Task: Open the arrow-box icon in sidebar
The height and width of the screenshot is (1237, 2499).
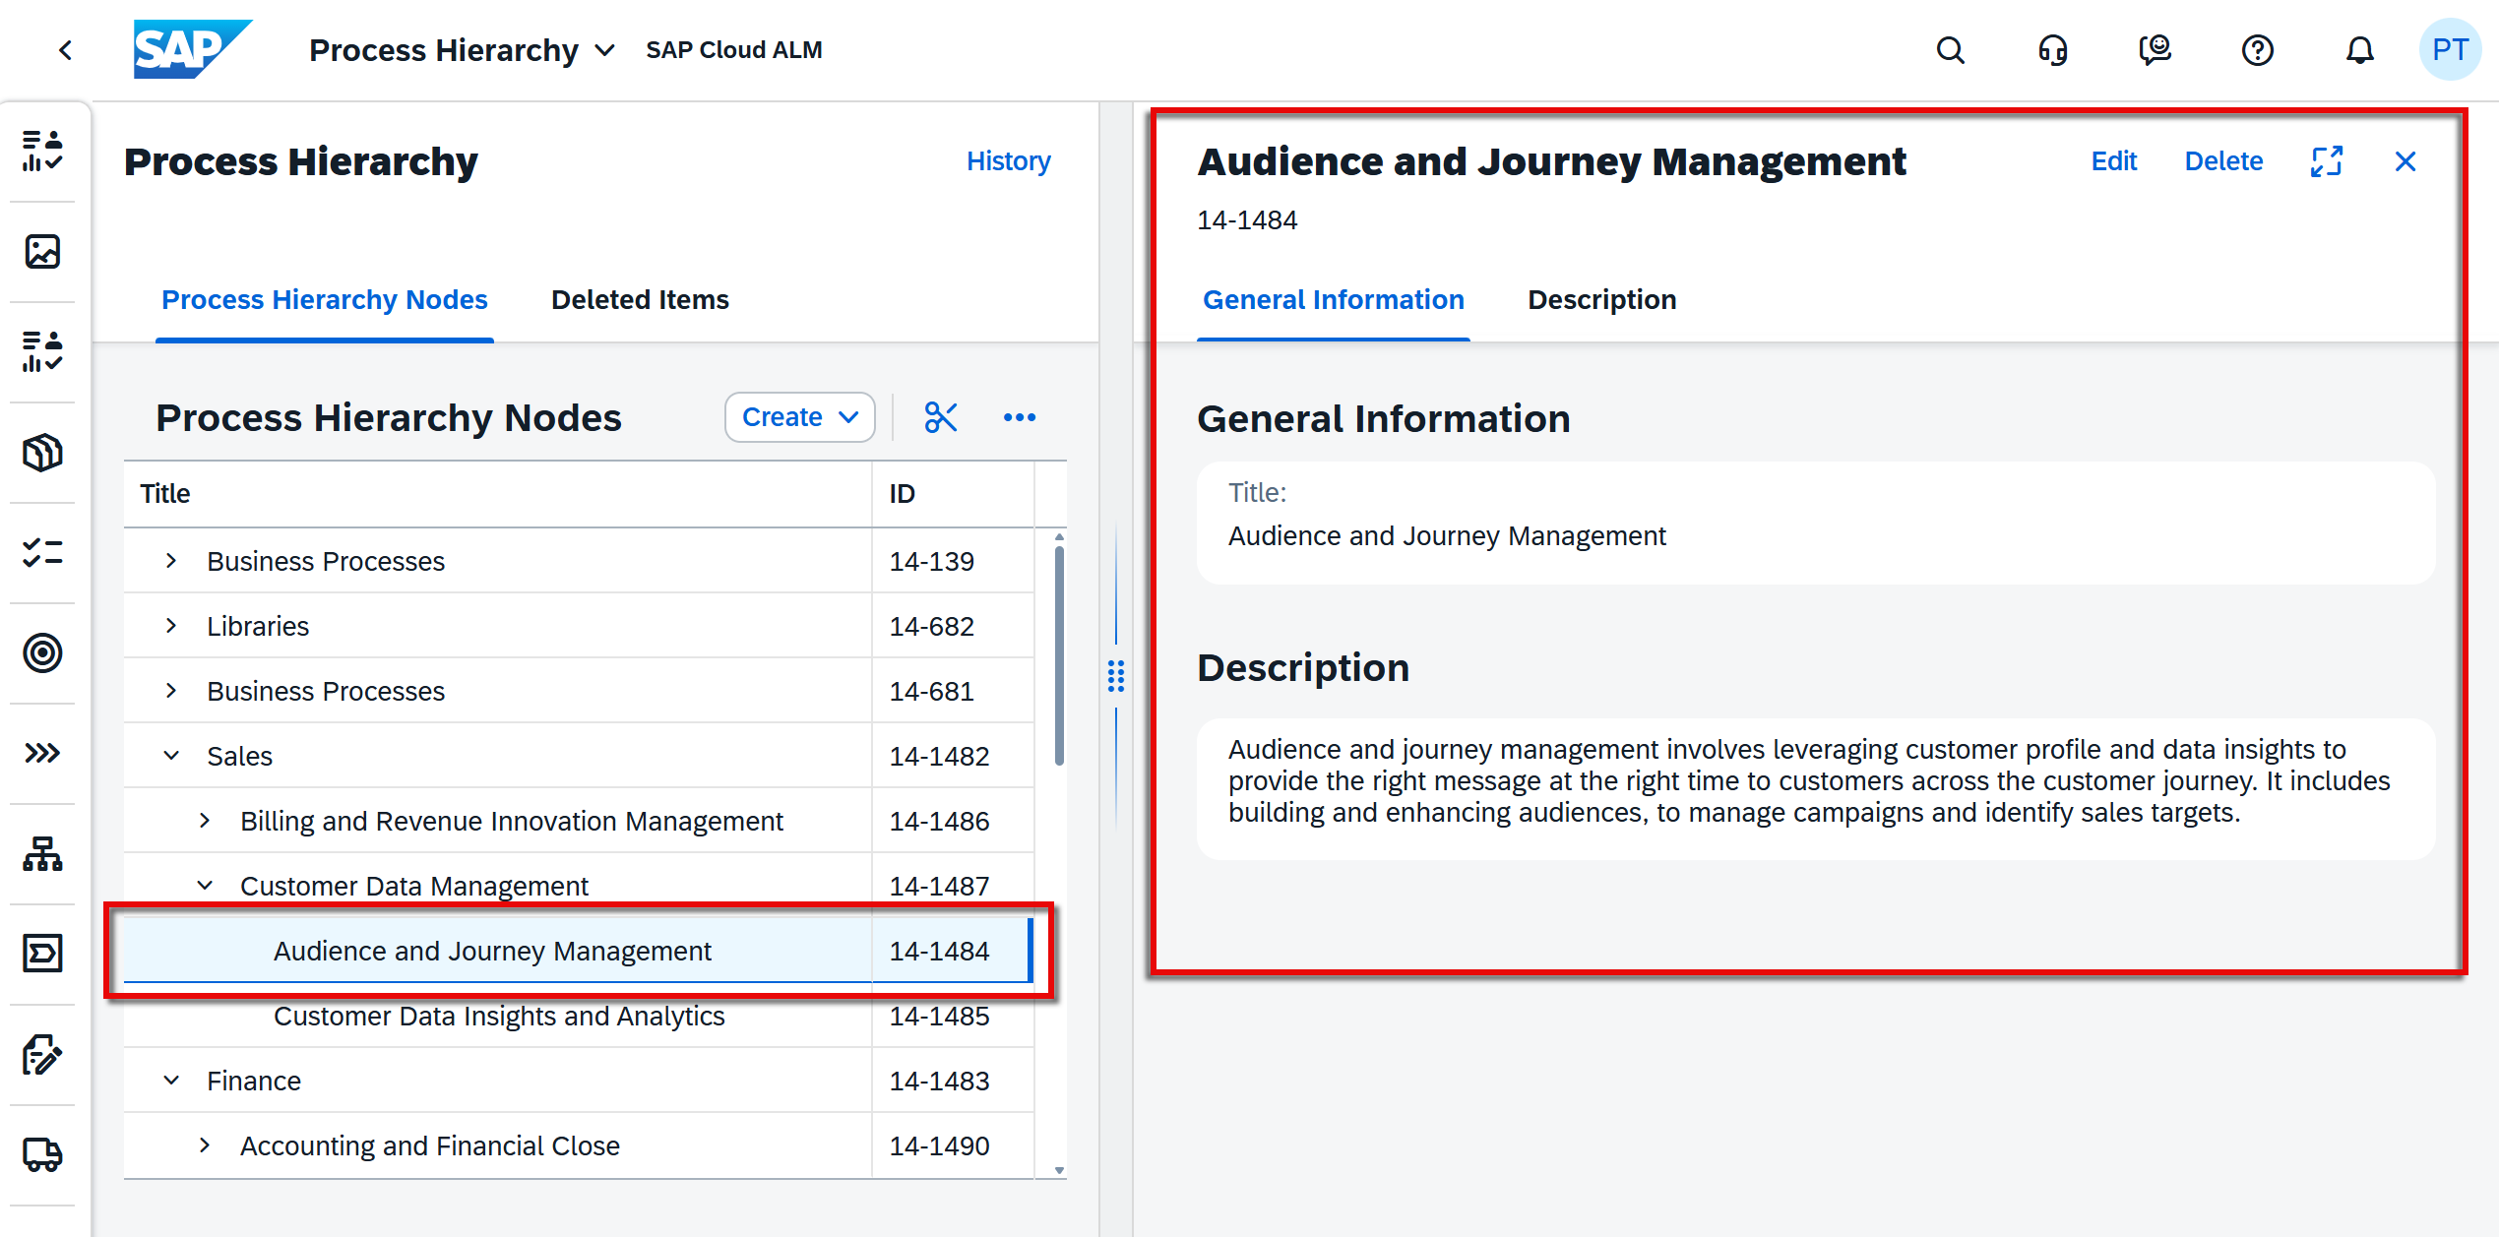Action: point(42,954)
